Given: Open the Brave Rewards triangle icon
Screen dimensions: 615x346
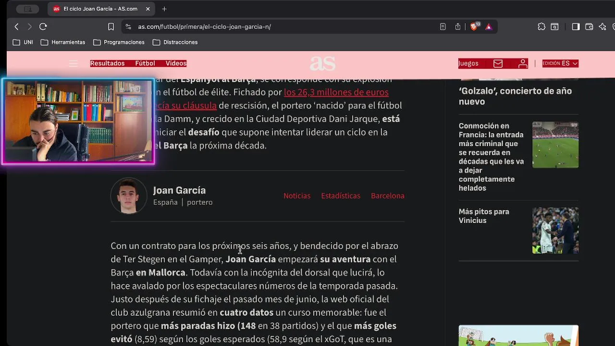Looking at the screenshot, I should click(489, 27).
